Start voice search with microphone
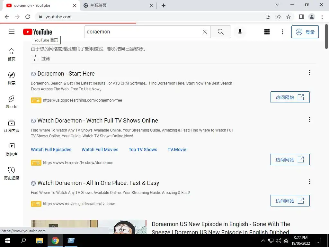Image resolution: width=329 pixels, height=247 pixels. [240, 32]
